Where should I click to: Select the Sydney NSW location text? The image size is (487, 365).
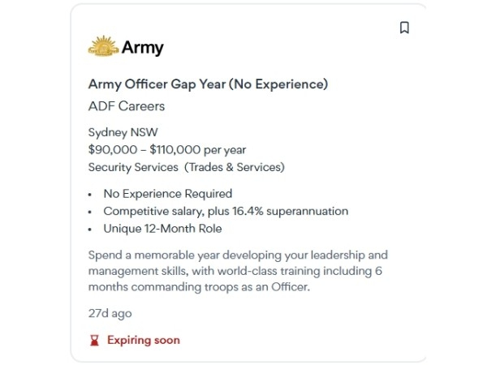[x=123, y=132]
